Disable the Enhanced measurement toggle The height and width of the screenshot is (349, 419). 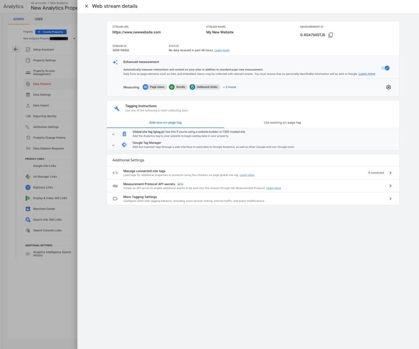[x=385, y=68]
